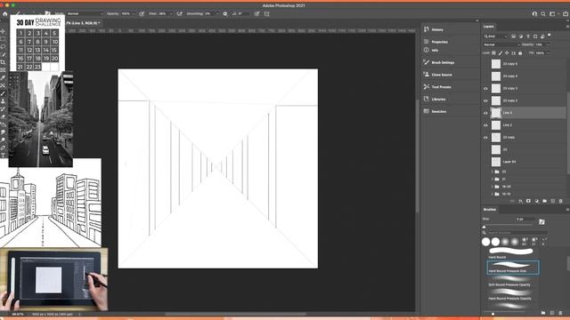Open the Smoothing dropdown in options bar
The height and width of the screenshot is (320, 570).
[217, 14]
